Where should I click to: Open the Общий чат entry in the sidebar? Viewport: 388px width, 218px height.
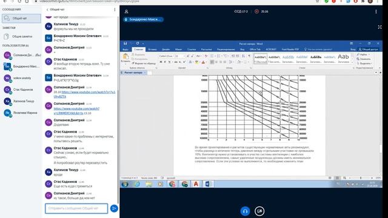pos(21,19)
